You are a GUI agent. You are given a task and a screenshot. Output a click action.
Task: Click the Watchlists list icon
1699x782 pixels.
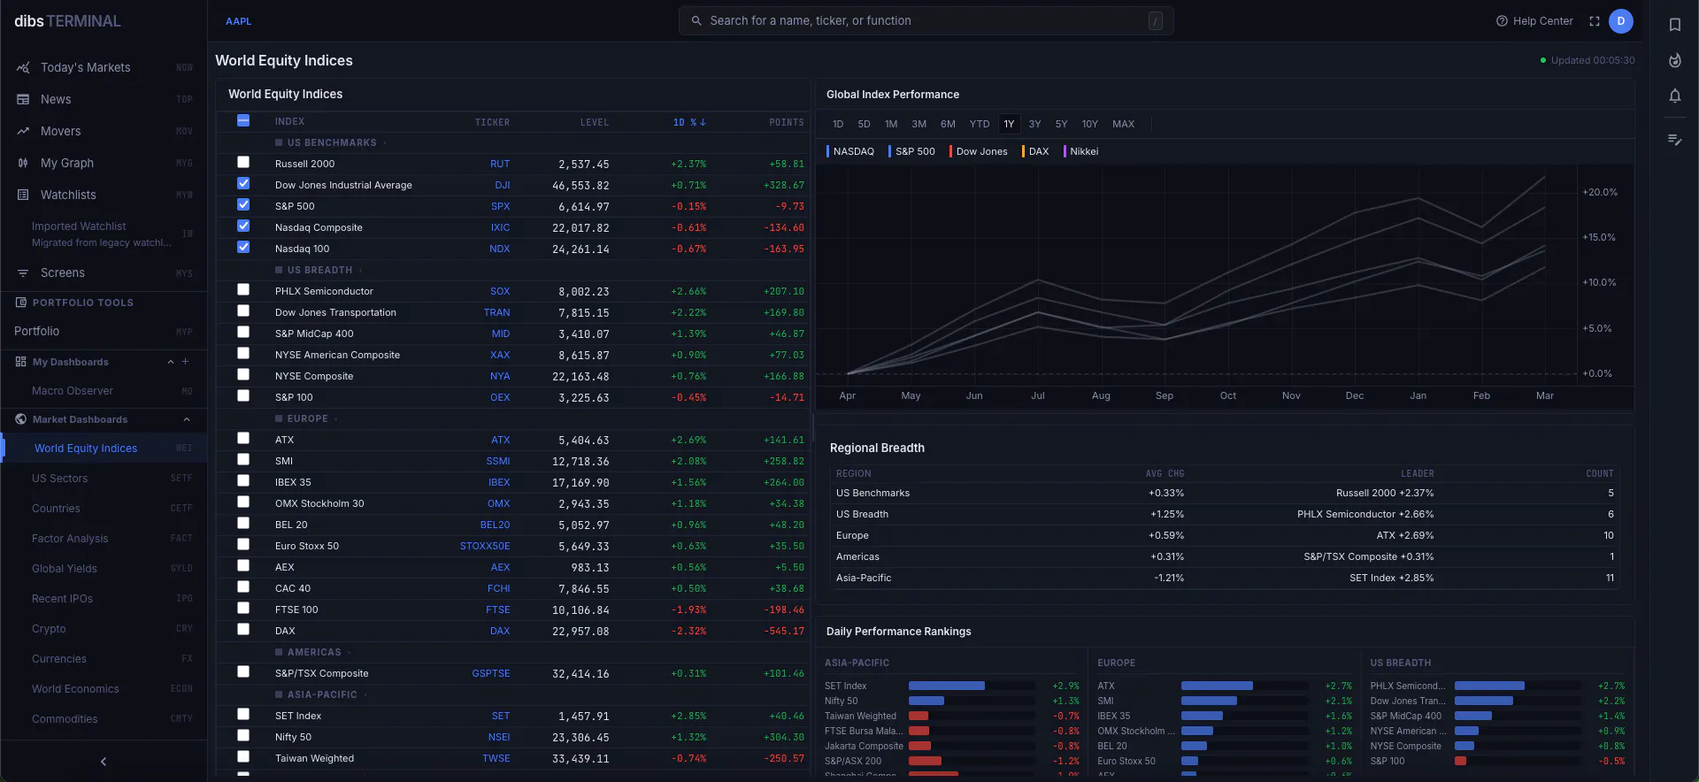tap(23, 195)
